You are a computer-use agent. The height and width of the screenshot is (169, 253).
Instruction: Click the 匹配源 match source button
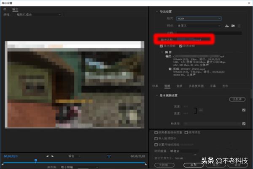point(237,99)
